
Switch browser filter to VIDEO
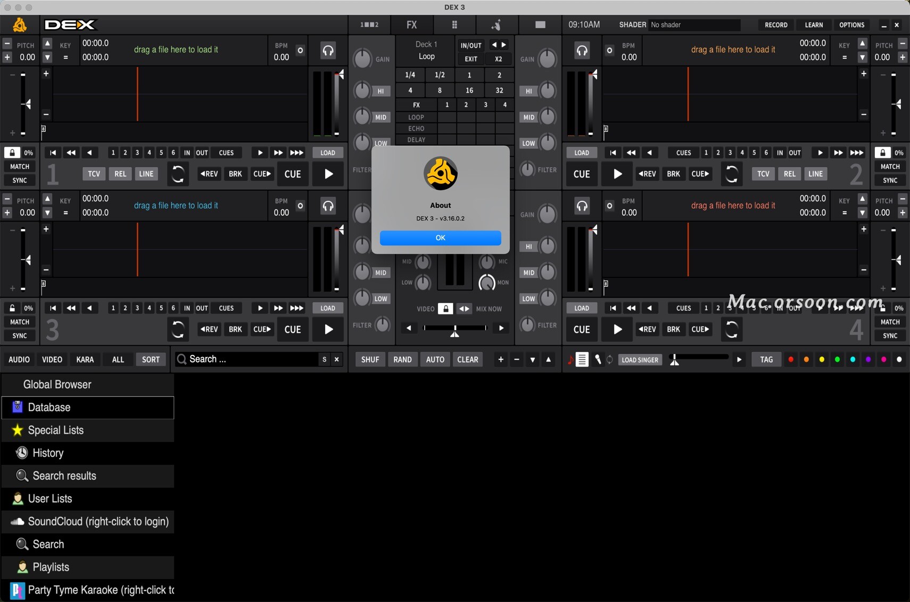click(52, 360)
